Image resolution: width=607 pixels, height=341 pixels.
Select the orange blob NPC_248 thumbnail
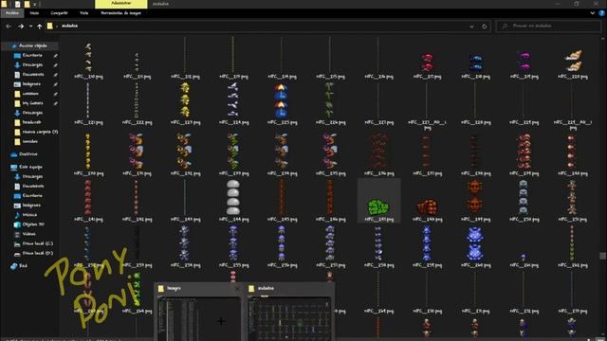tap(427, 206)
